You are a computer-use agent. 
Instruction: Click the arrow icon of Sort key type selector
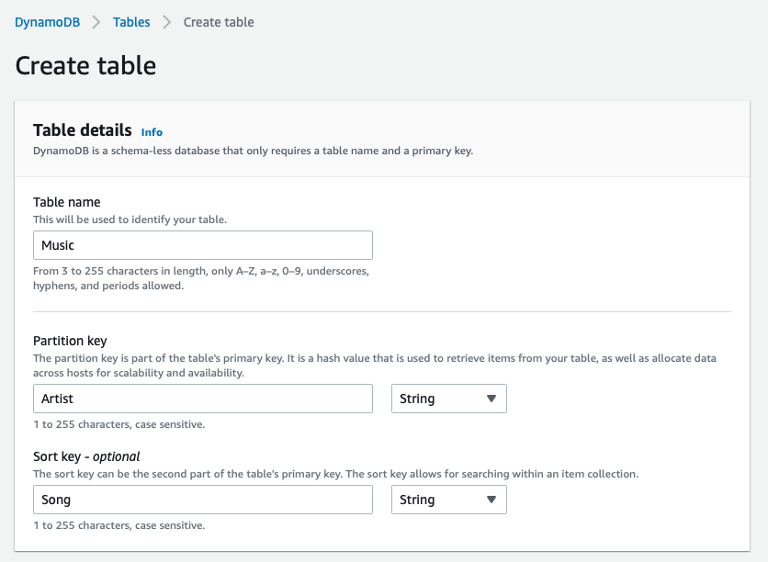click(491, 500)
